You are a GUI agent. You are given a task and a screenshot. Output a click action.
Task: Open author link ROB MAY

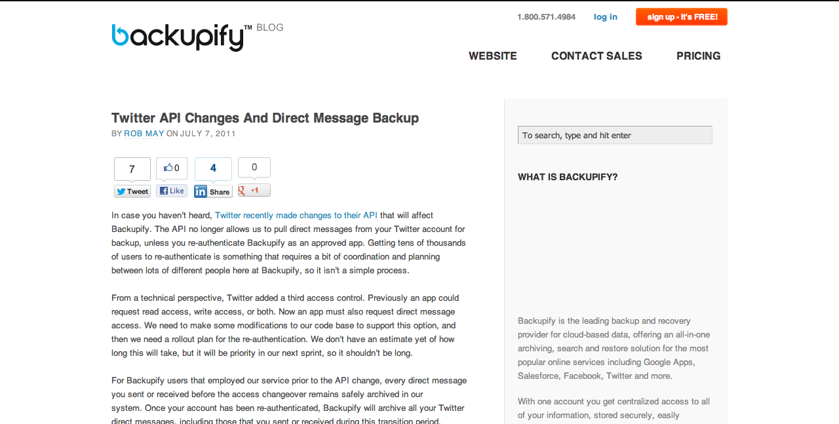click(x=144, y=134)
